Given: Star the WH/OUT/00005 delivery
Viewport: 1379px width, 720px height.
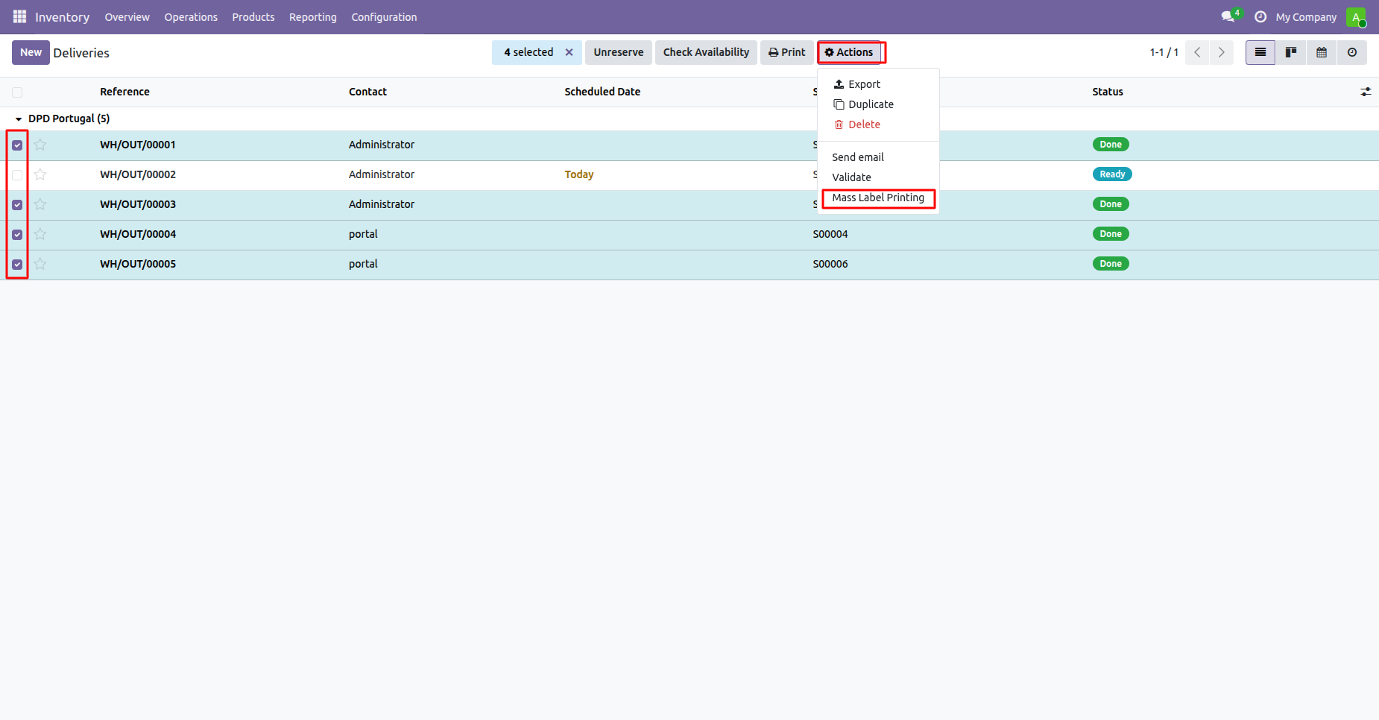Looking at the screenshot, I should pyautogui.click(x=40, y=264).
